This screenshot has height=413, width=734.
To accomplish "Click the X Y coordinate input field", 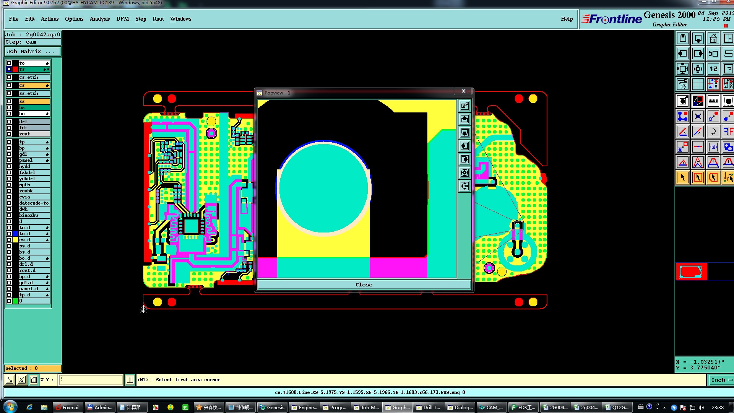I will coord(91,380).
